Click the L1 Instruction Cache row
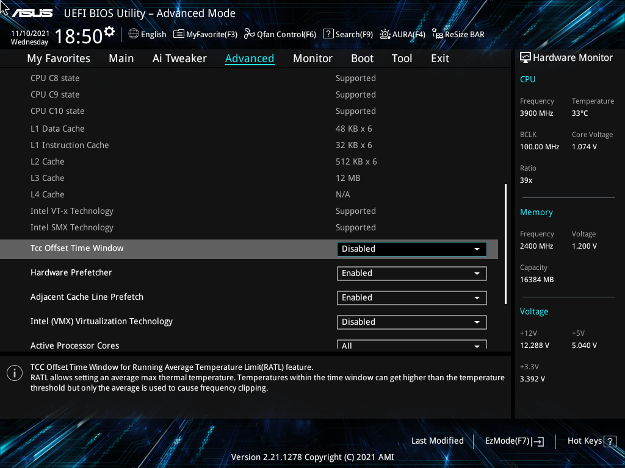The height and width of the screenshot is (468, 625). tap(249, 145)
